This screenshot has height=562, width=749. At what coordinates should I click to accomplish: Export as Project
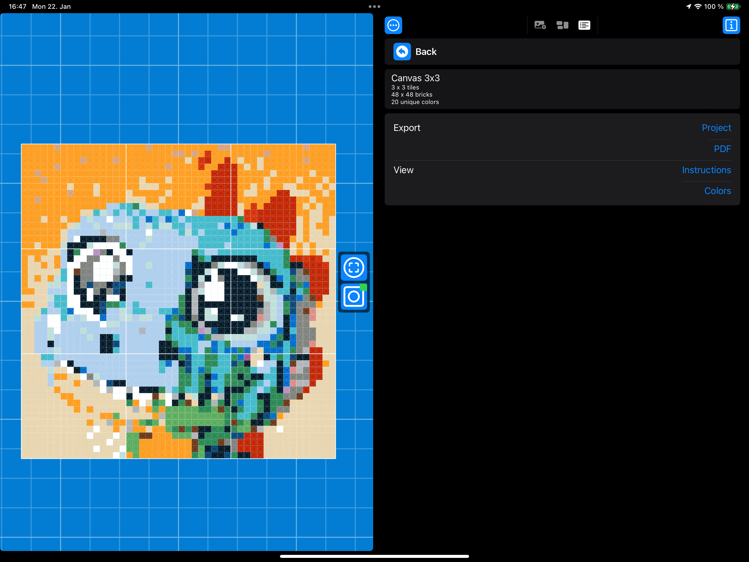point(716,128)
